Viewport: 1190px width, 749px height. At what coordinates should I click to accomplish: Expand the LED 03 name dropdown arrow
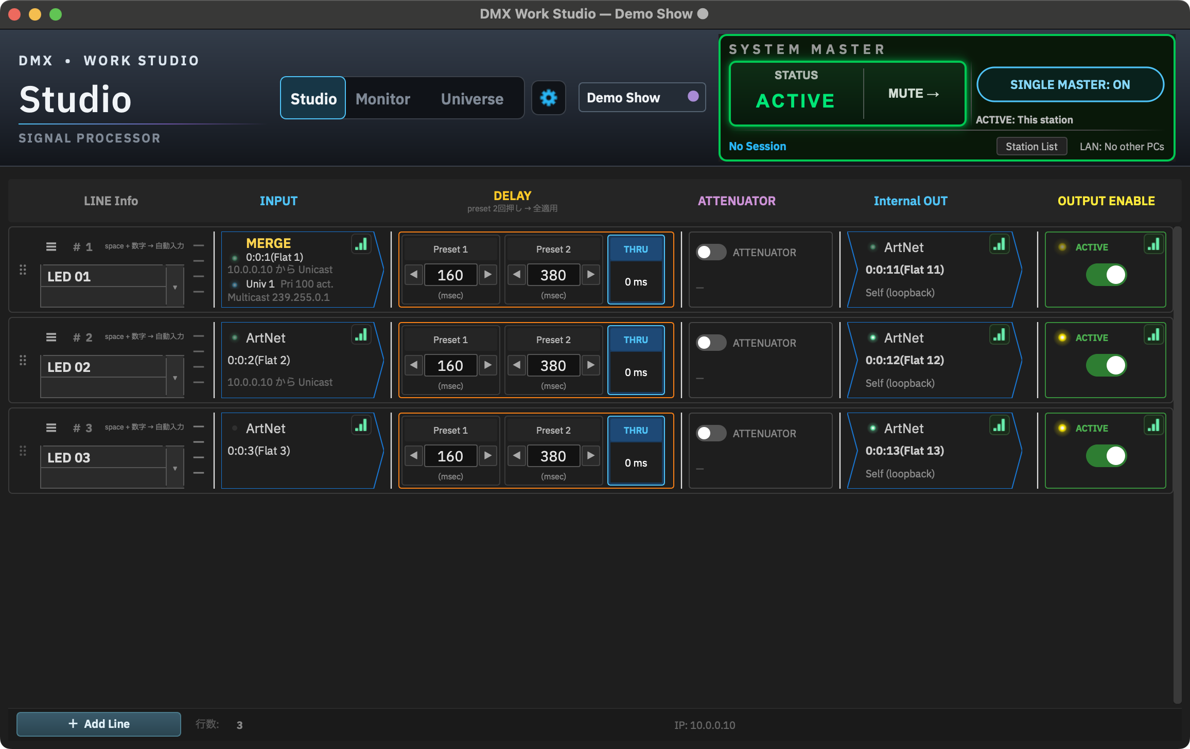[x=175, y=468]
